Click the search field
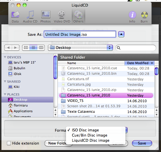 136,48
